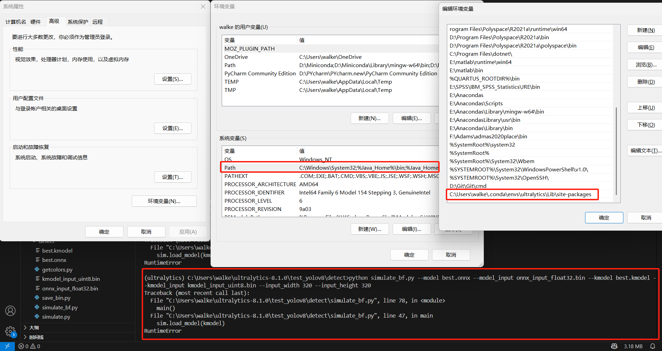Switch to the 硬件 tab
This screenshot has width=662, height=351.
(36, 22)
